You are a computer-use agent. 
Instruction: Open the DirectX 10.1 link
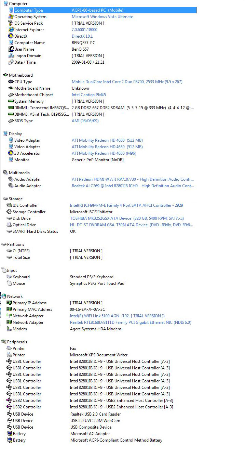click(x=82, y=36)
